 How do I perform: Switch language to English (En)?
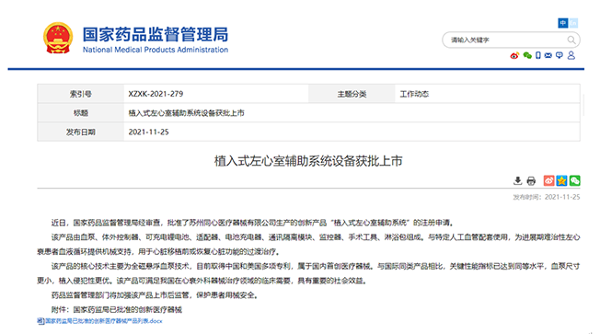572,23
